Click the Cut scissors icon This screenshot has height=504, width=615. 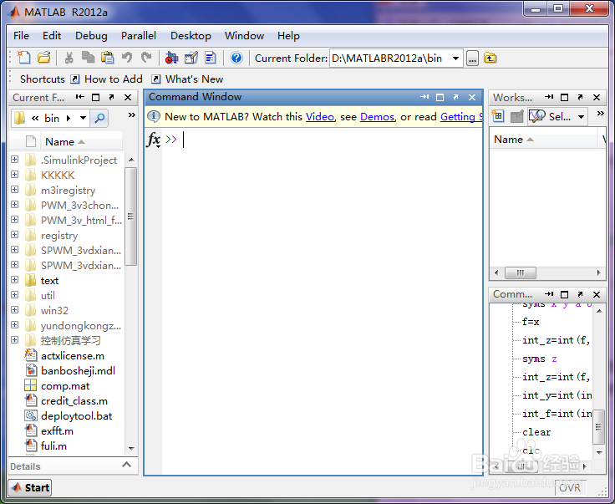point(69,58)
